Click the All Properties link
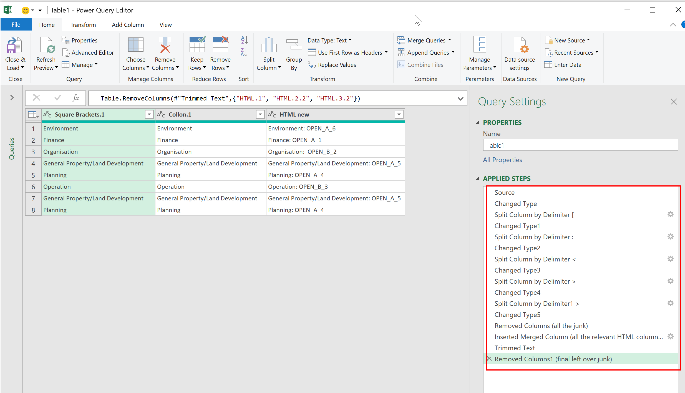Viewport: 685px width, 393px height. [x=502, y=160]
